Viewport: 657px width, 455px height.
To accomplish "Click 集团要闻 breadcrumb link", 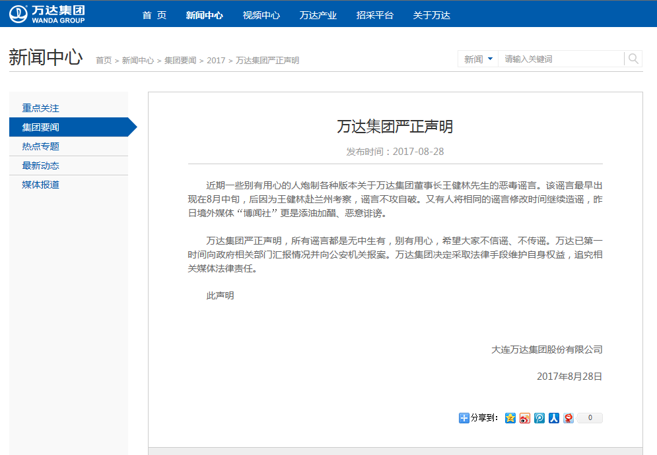I will tap(180, 61).
